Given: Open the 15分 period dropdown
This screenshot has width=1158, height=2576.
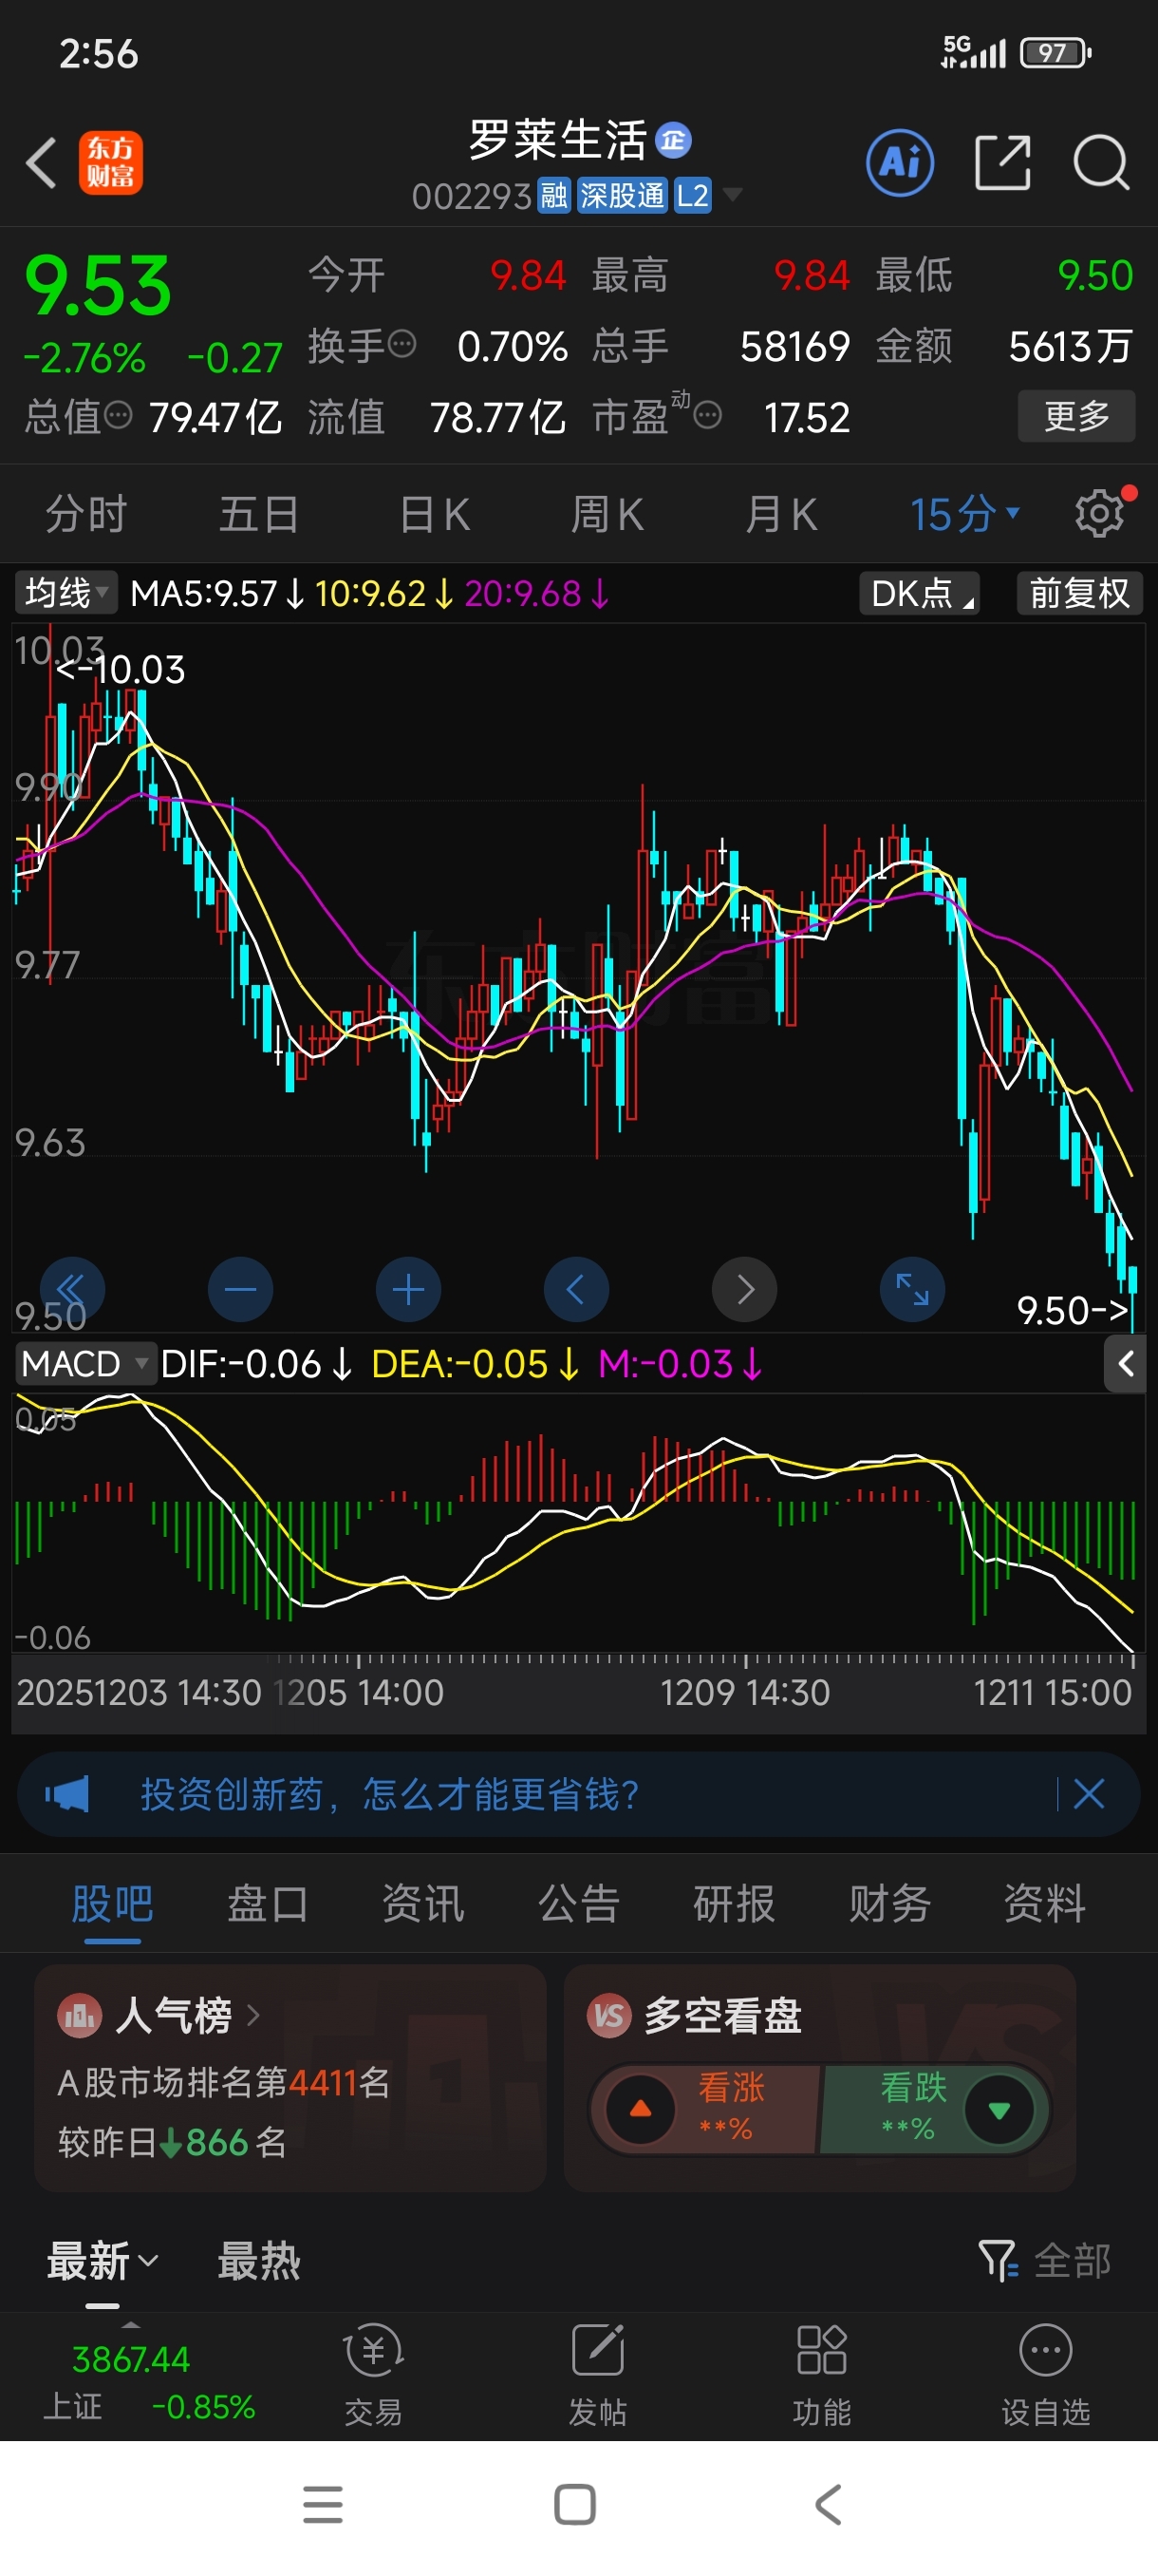Looking at the screenshot, I should pos(964,514).
